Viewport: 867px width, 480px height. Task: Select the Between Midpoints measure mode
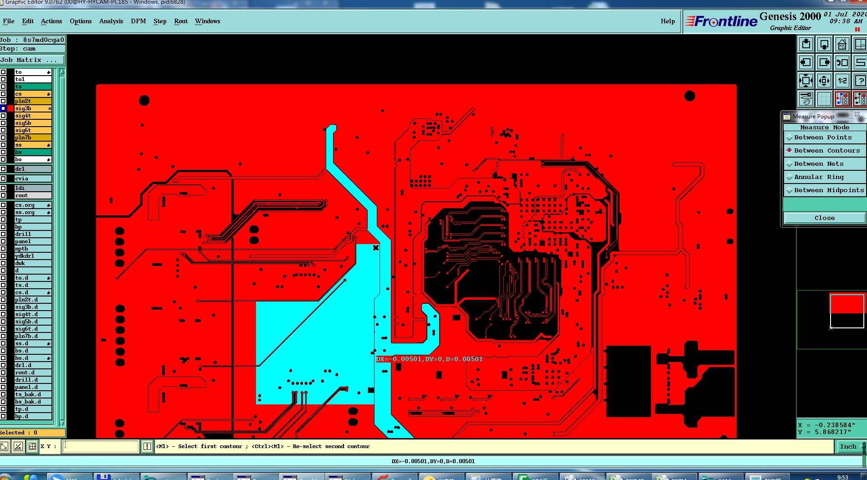point(825,190)
